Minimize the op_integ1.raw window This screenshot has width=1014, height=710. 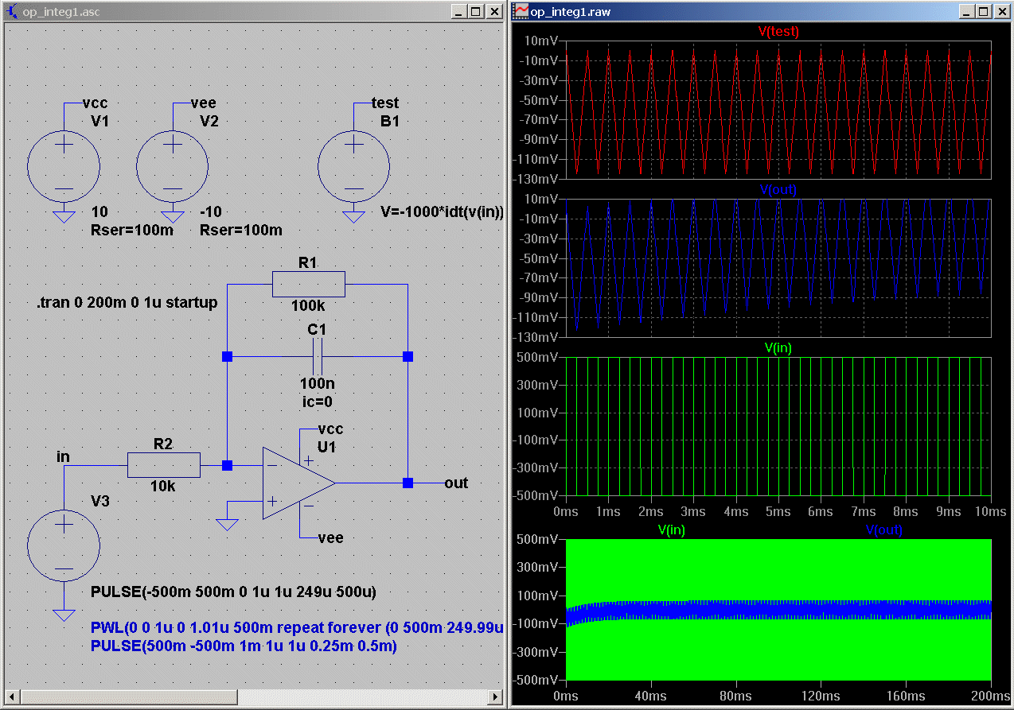(969, 11)
